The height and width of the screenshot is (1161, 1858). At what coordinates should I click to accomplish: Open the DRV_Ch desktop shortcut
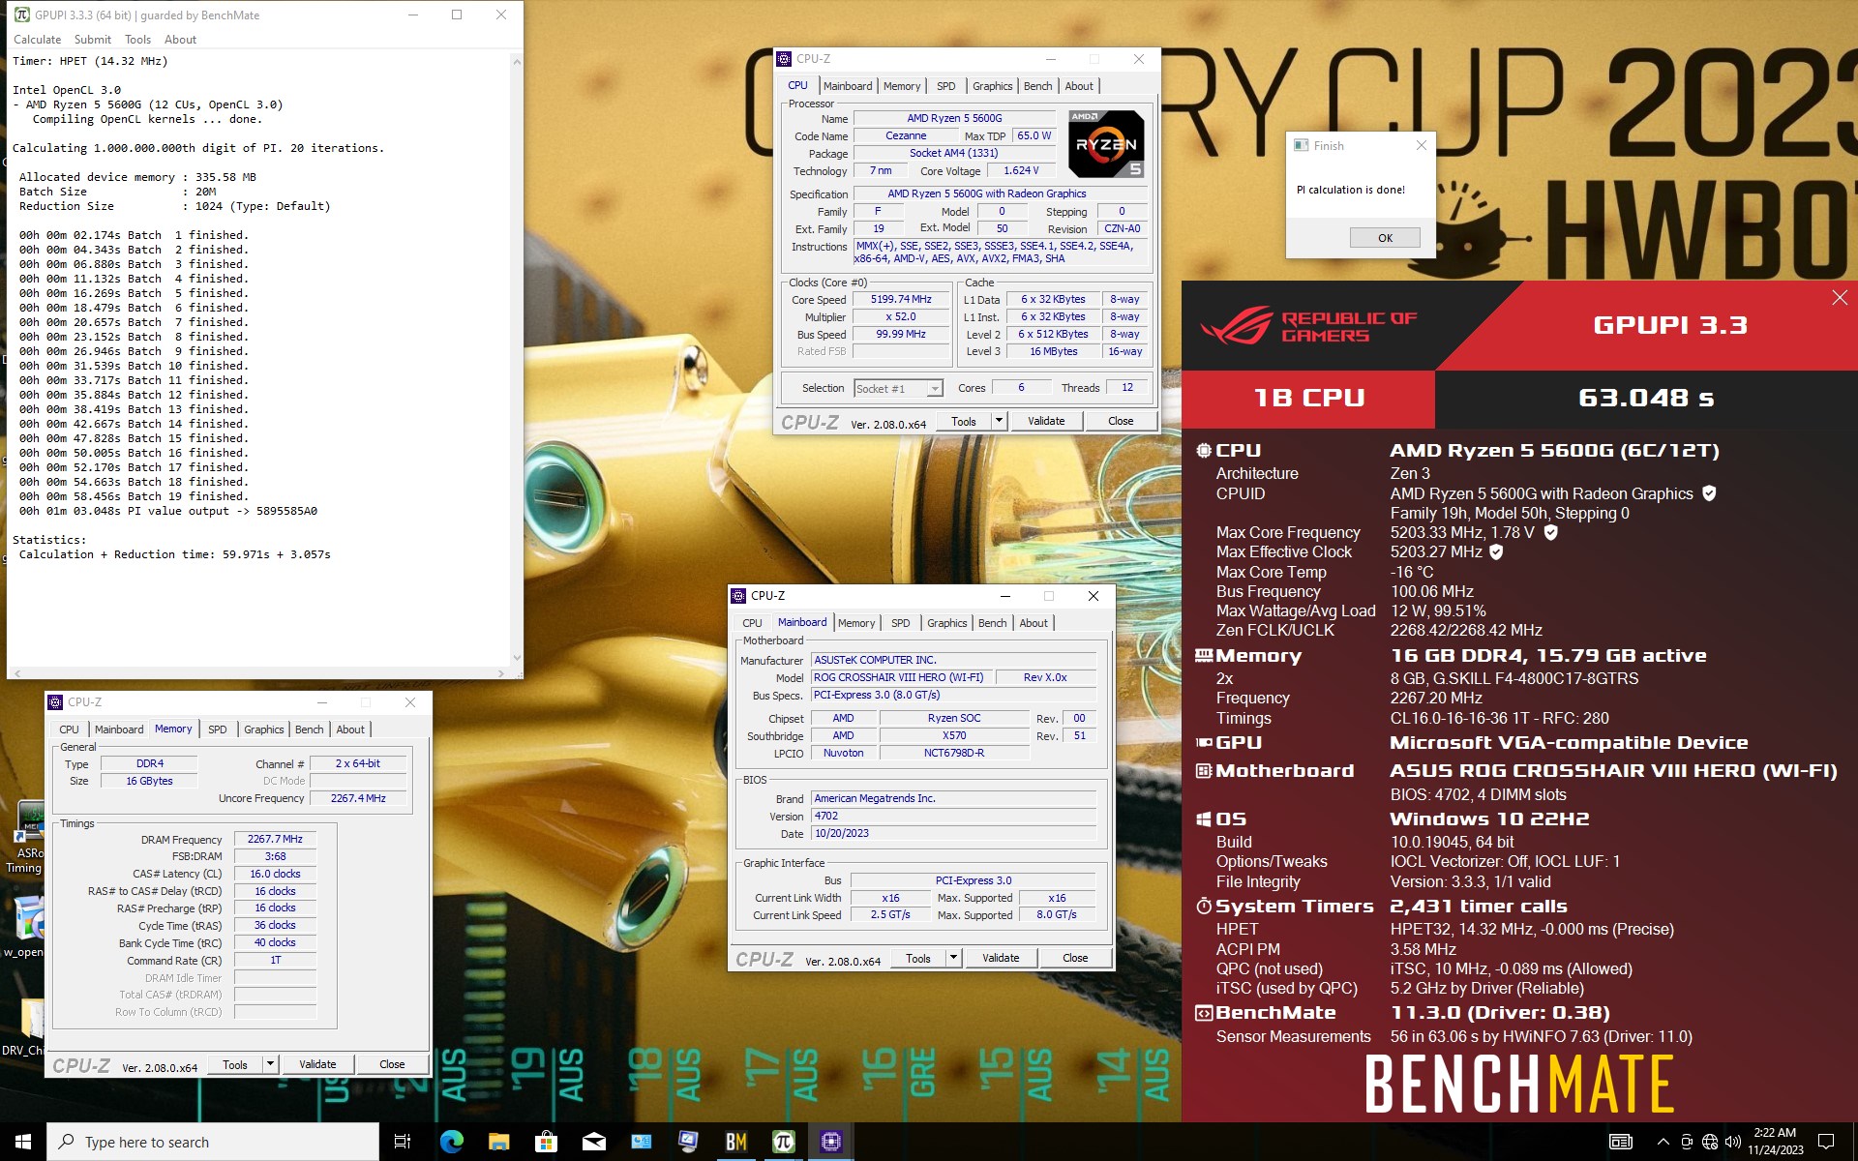[x=25, y=1028]
